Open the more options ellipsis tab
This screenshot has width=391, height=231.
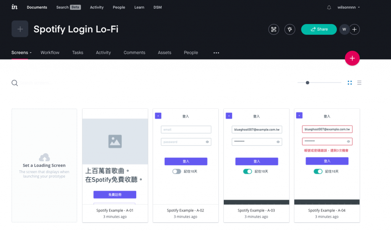coord(216,53)
